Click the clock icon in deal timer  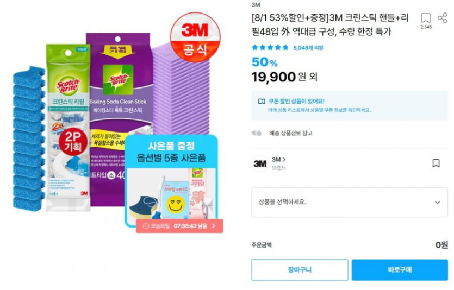coord(146,226)
